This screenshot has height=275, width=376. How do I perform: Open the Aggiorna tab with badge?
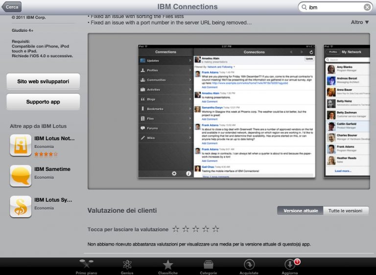pos(290,267)
